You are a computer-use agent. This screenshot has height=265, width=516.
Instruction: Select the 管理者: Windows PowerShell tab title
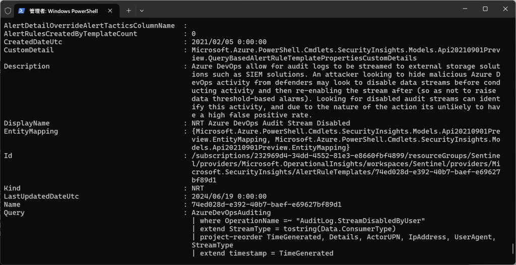pos(63,11)
